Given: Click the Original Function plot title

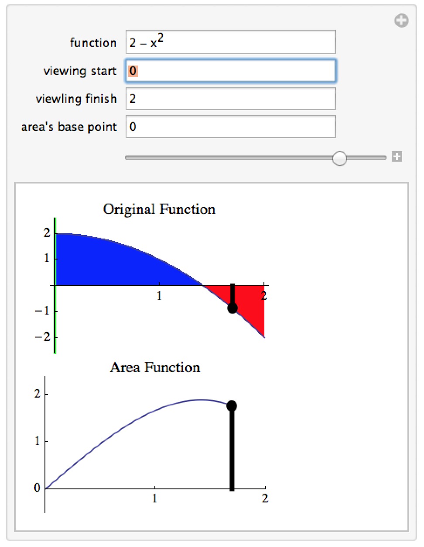Looking at the screenshot, I should tap(159, 209).
